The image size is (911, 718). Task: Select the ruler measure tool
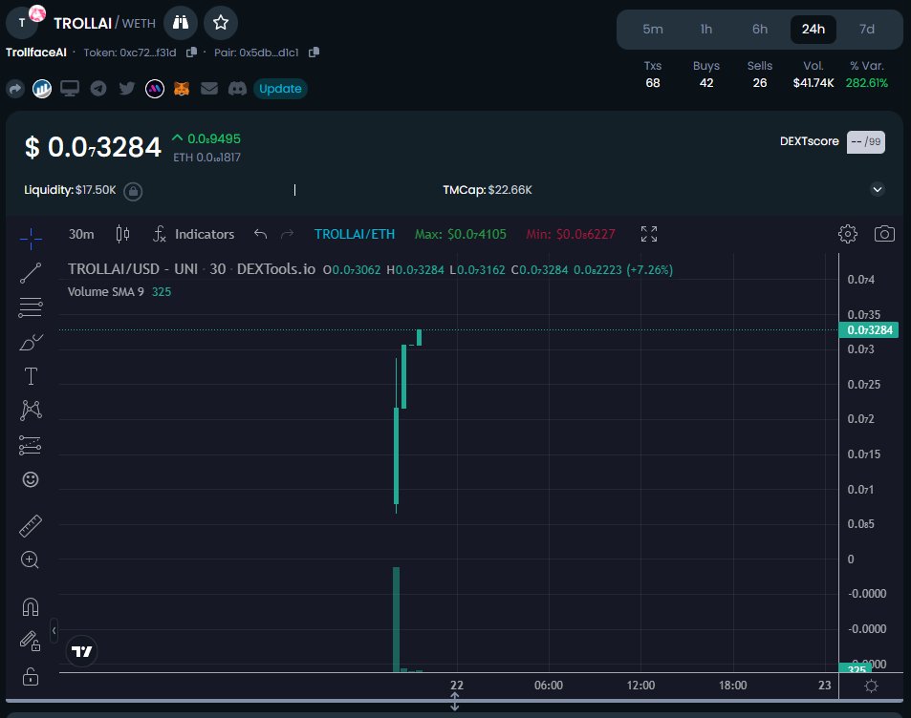(31, 526)
